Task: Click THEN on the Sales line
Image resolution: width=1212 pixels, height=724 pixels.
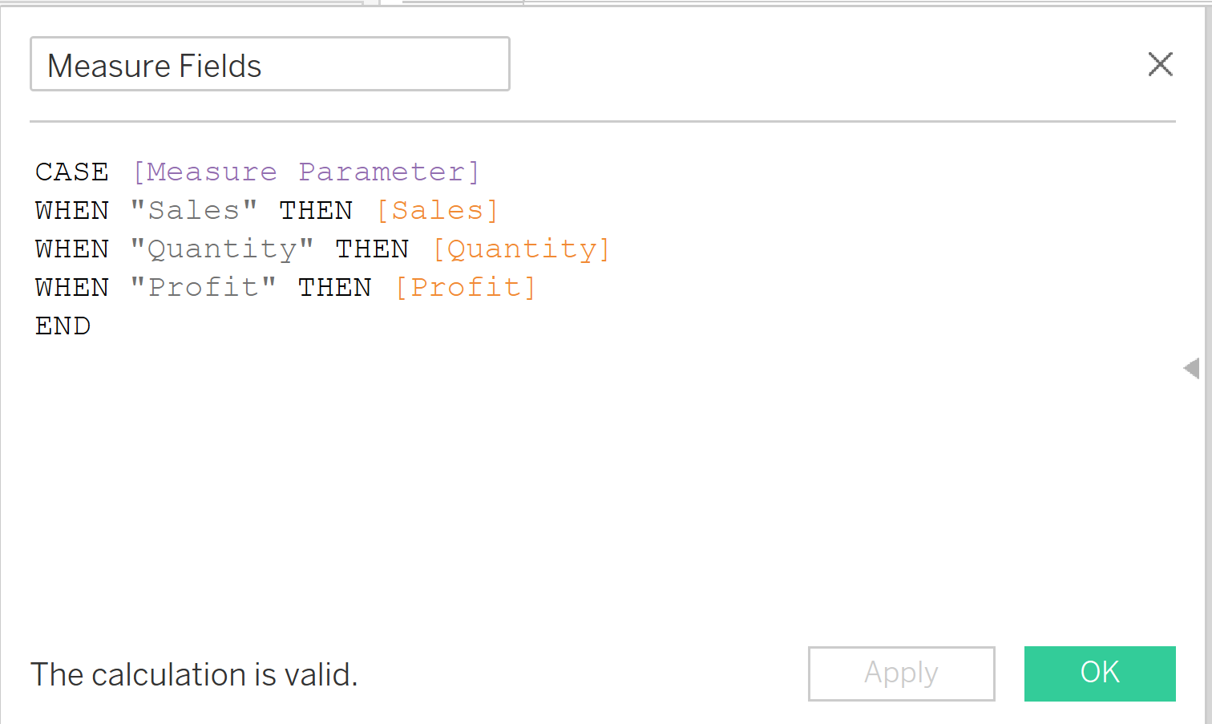Action: [x=316, y=211]
